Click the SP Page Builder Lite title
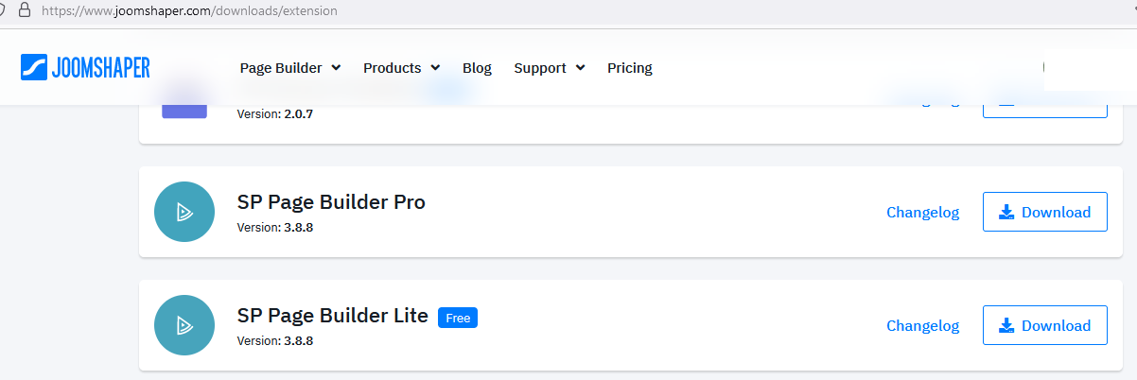 click(x=332, y=316)
